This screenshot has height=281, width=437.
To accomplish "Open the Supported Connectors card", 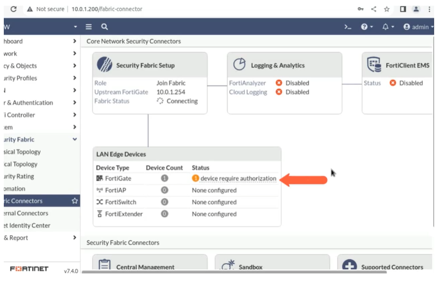I will [x=385, y=263].
